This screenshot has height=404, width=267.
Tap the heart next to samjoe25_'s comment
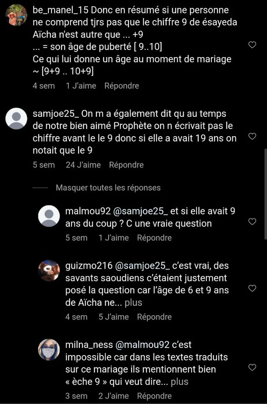pyautogui.click(x=252, y=136)
